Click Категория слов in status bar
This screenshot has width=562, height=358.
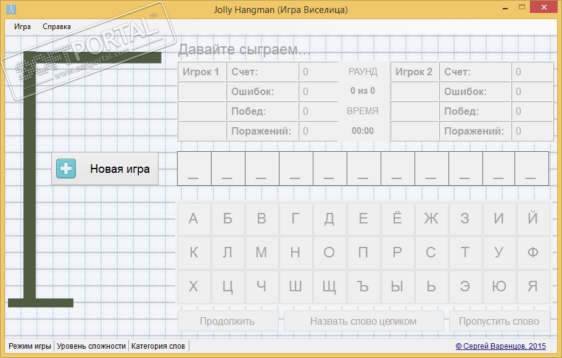[158, 346]
